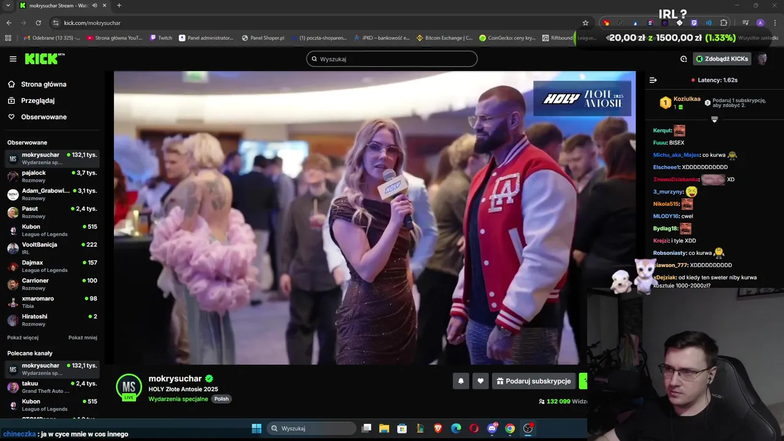The height and width of the screenshot is (441, 784).
Task: Open Hiratoshi channel in followed list
Action: pyautogui.click(x=52, y=320)
